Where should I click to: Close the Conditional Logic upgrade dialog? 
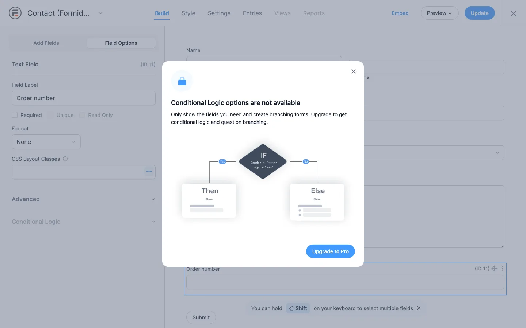[x=354, y=71]
